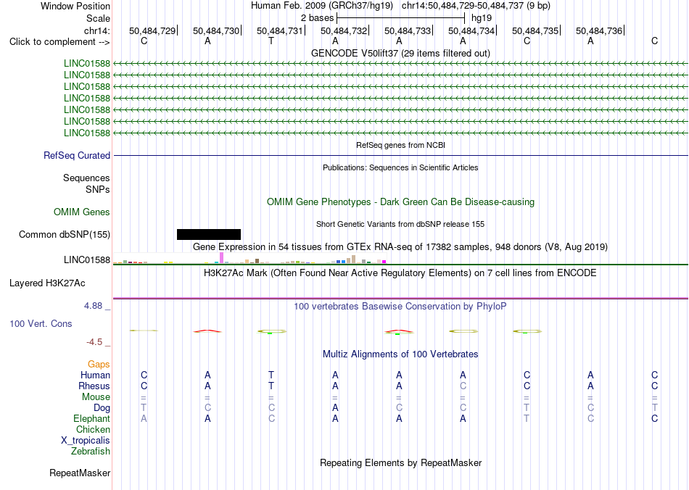Click the hg19 label beside scale bar

click(x=481, y=18)
